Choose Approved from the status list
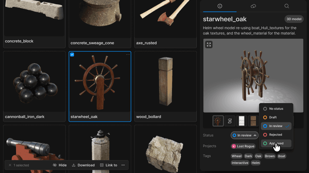 point(276,143)
